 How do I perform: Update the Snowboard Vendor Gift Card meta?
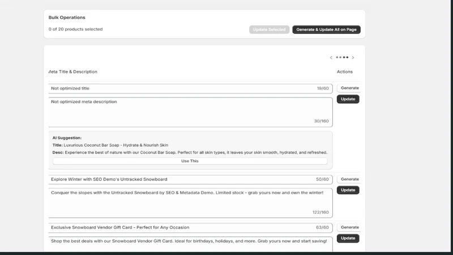[x=348, y=238]
